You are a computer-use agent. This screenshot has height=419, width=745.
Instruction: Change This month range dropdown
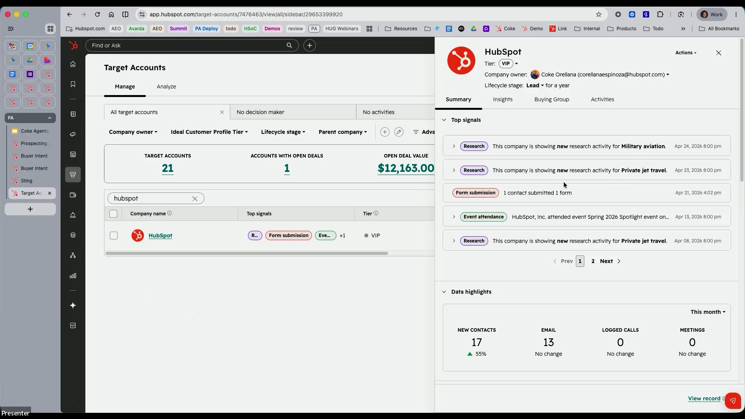click(708, 312)
